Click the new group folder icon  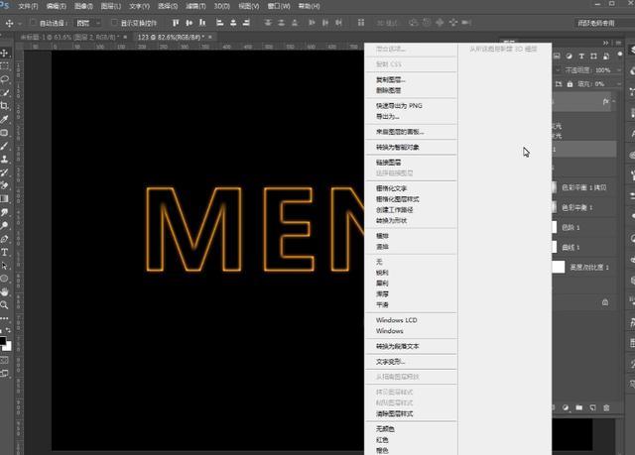click(579, 407)
